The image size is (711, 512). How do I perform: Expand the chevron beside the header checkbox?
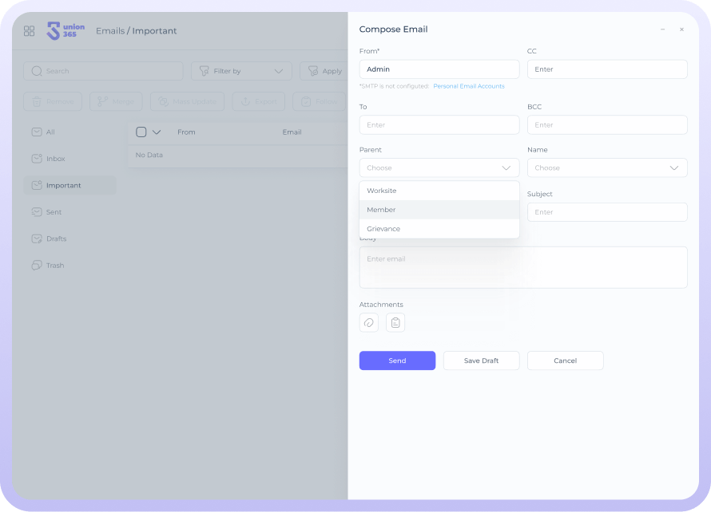(157, 132)
